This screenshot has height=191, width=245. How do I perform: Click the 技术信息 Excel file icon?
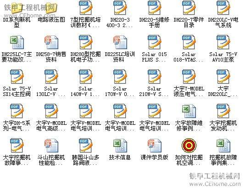(x=120, y=146)
